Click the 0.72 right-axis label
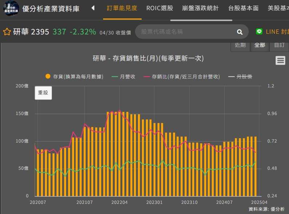289x214 pixels. point(272,141)
